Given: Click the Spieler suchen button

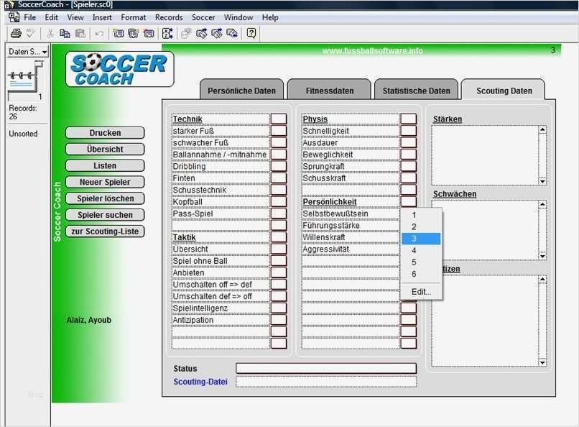Looking at the screenshot, I should (105, 215).
